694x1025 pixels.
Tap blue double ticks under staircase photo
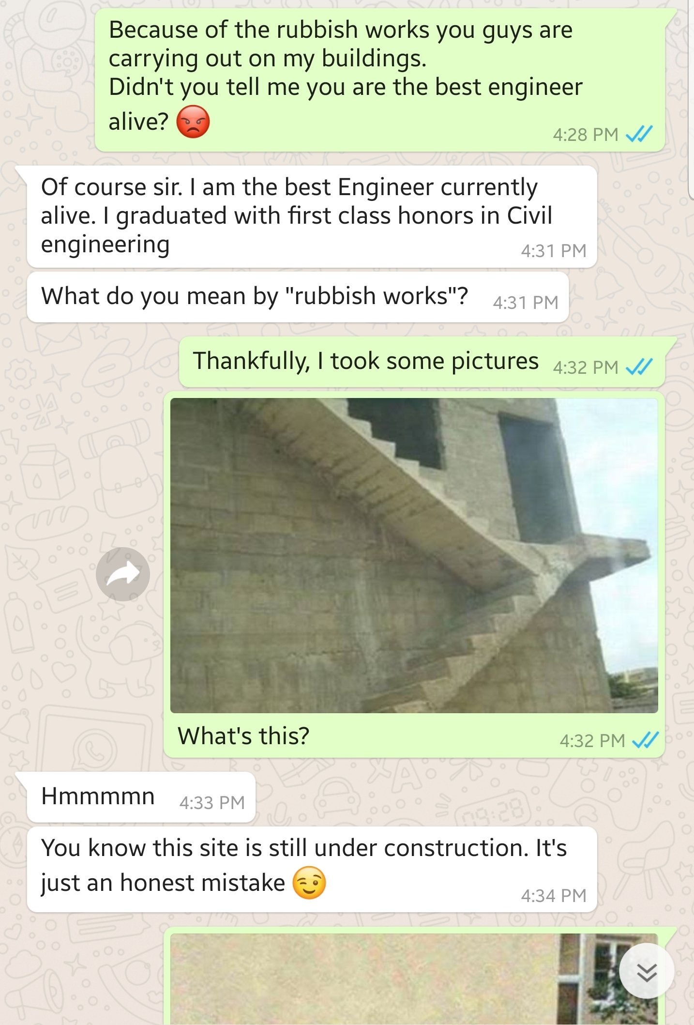[x=646, y=740]
